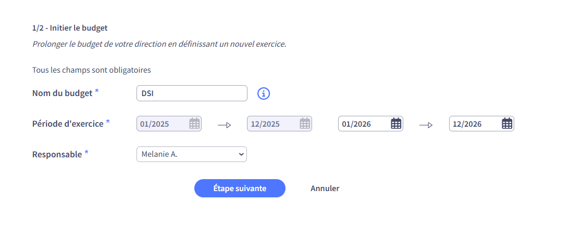The height and width of the screenshot is (229, 583).
Task: Click the chevron of the Responsable select
Action: (241, 154)
